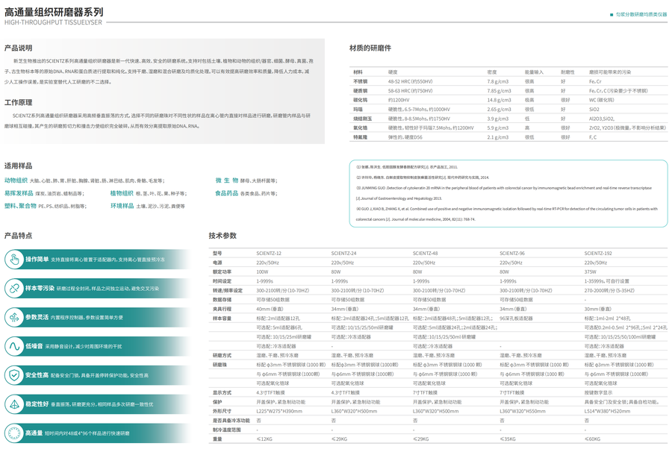The width and height of the screenshot is (672, 449).
Task: Click the 重量 row label
Action: pos(218,439)
